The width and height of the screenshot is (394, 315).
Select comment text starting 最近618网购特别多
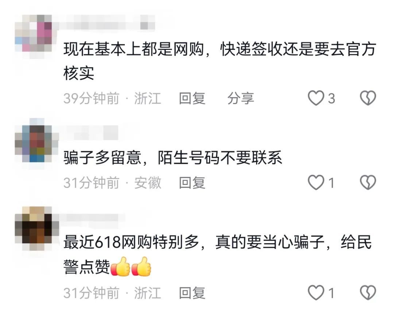217,255
